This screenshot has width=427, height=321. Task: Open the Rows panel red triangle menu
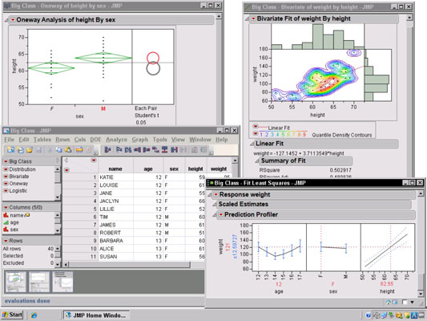click(x=6, y=241)
